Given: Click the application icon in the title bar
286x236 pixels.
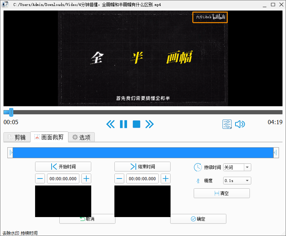Looking at the screenshot, I should point(5,5).
